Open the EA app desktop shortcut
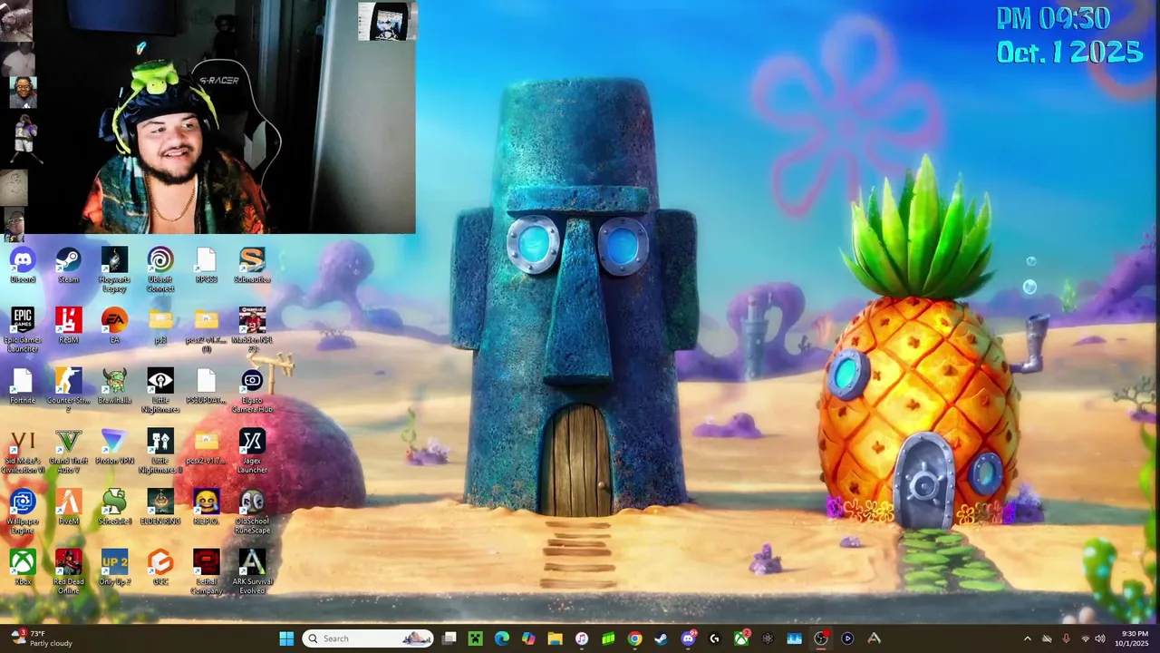 click(x=114, y=326)
